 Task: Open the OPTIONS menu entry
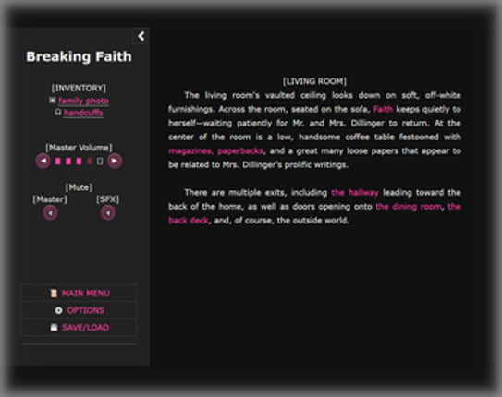point(80,310)
